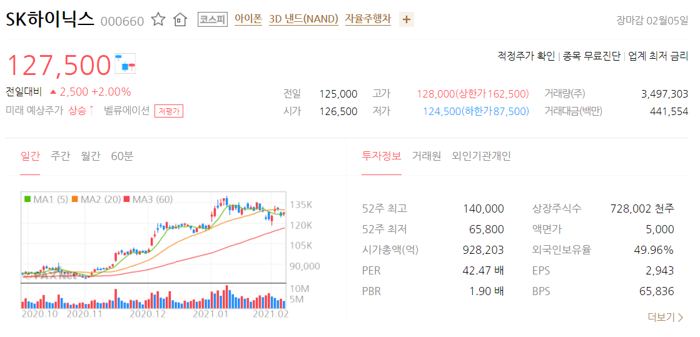
Task: Click the green MA1 (5) legend swatch
Action: [28, 199]
